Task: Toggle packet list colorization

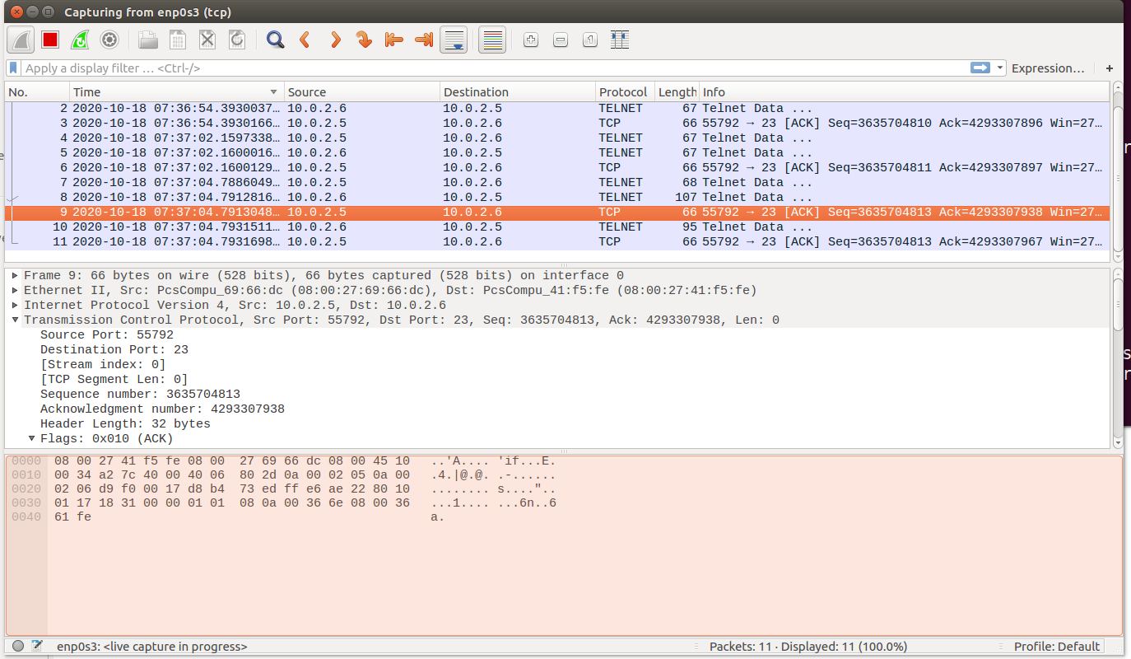Action: click(x=492, y=40)
